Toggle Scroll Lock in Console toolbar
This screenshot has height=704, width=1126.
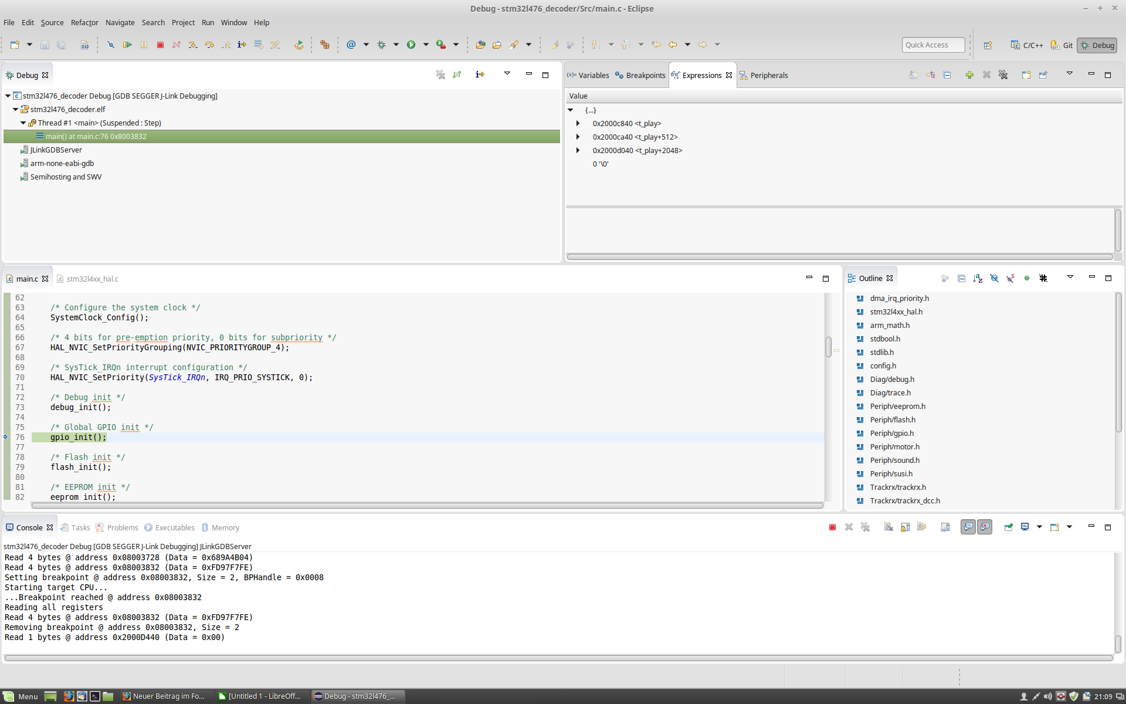905,527
